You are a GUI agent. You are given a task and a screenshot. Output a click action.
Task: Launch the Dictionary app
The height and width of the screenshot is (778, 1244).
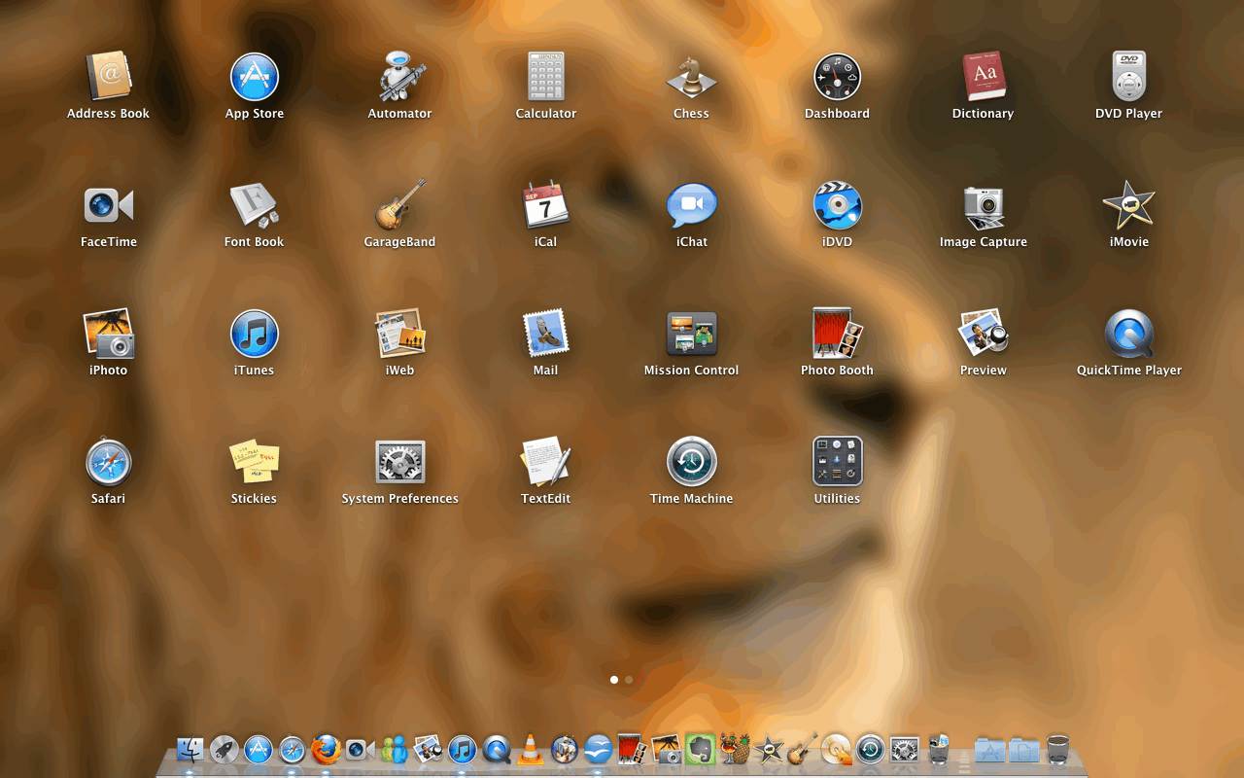pos(983,77)
